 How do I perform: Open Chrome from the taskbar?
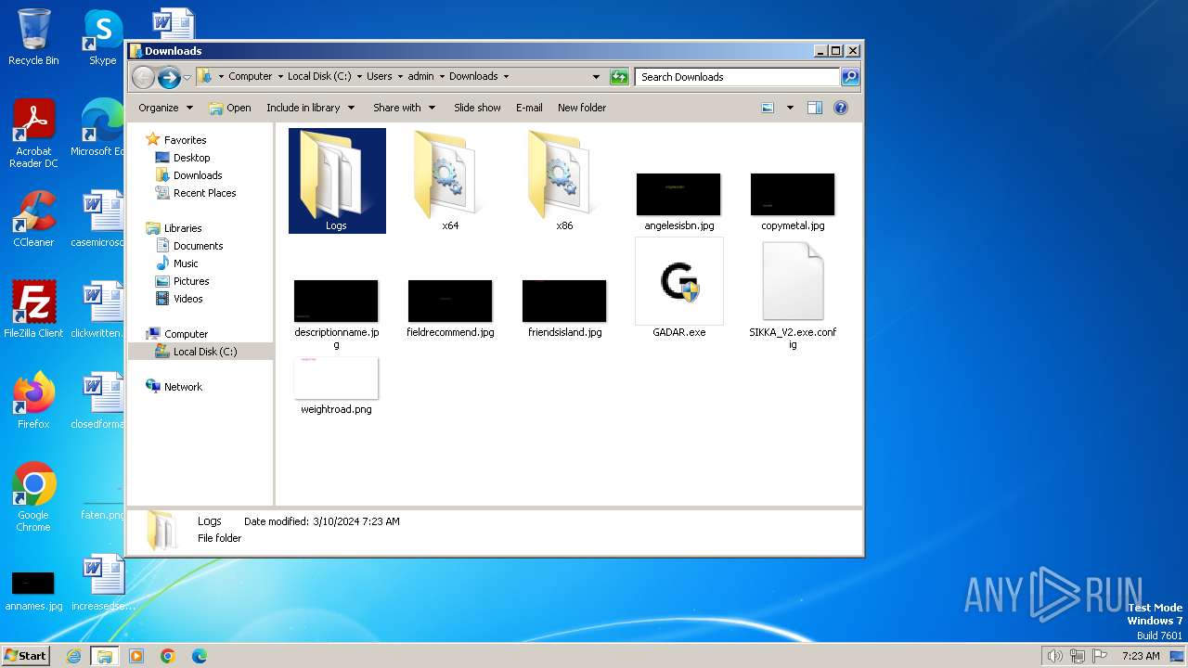click(x=168, y=656)
